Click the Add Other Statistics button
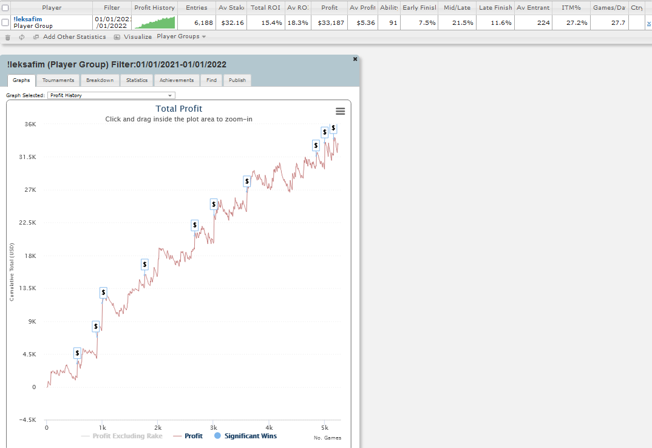Viewport: 652px width, 448px height. [x=75, y=37]
